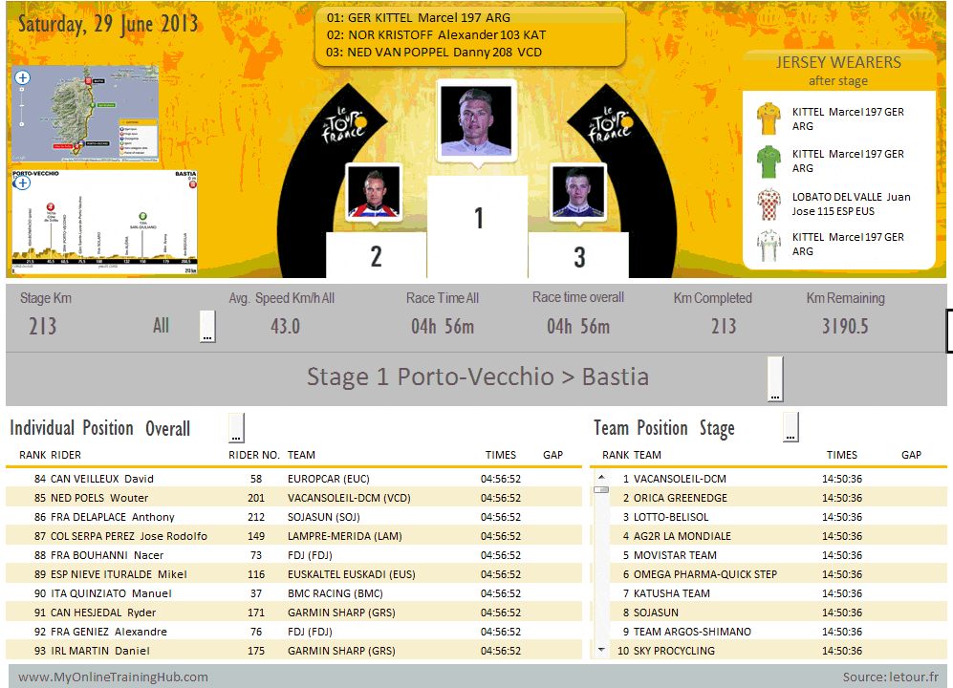Viewport: 953px width, 688px height.
Task: Click the third place rider photo
Action: coord(578,192)
